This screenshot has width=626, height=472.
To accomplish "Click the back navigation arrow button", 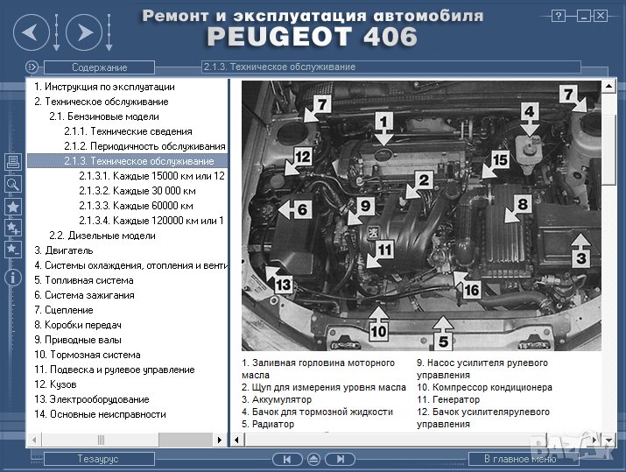I will pyautogui.click(x=31, y=33).
